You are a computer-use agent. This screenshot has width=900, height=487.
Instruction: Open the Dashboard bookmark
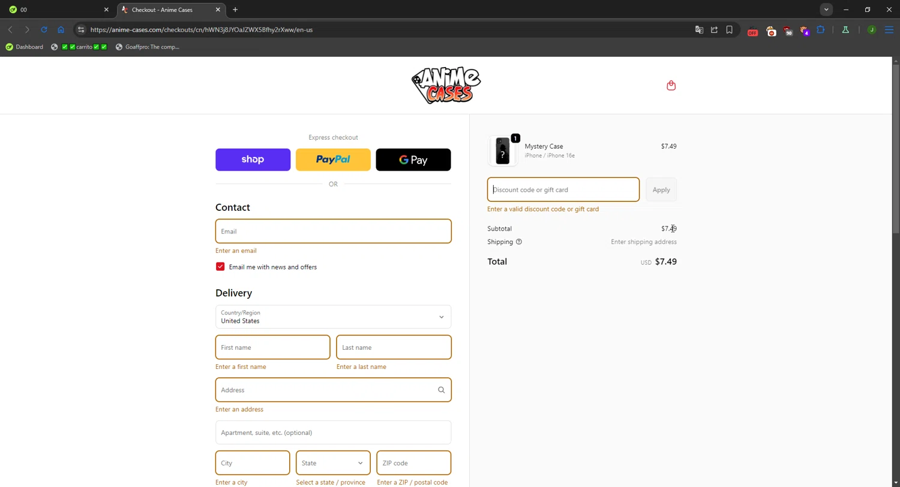(25, 47)
